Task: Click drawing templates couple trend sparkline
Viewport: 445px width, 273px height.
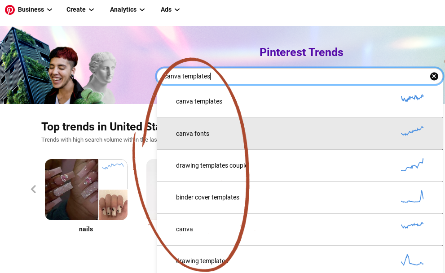Action: [412, 165]
